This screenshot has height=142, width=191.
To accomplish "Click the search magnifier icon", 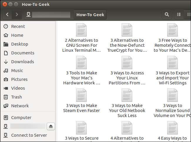I will pos(167,14).
